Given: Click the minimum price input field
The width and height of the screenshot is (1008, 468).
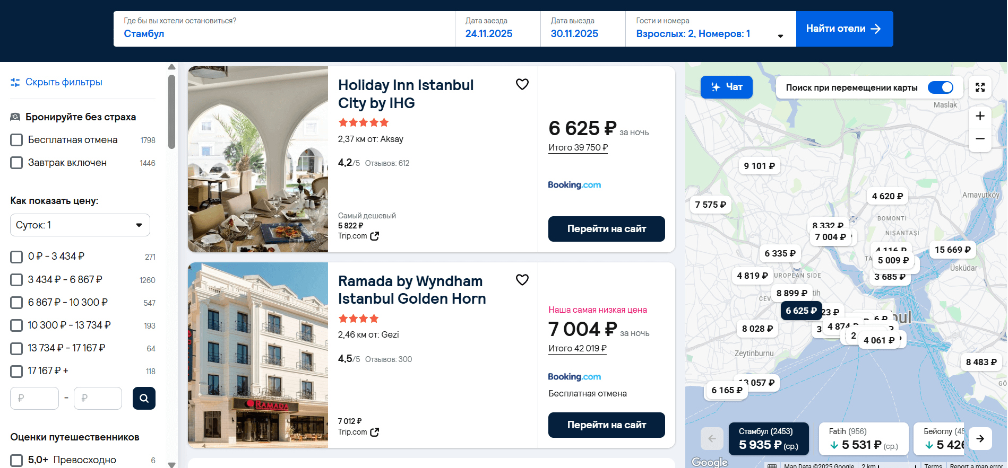Looking at the screenshot, I should [35, 398].
